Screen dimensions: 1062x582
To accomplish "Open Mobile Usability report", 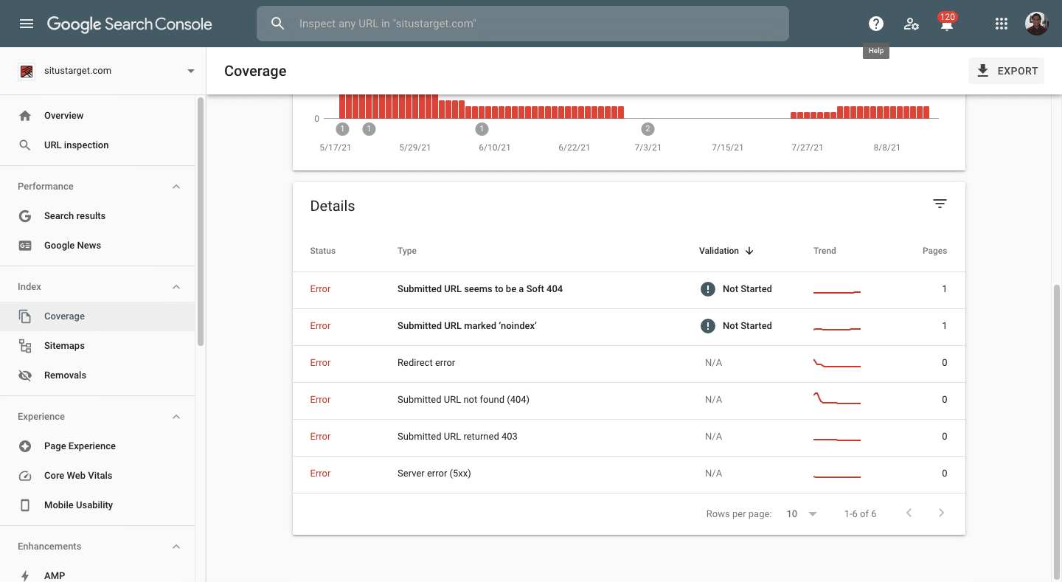I will pyautogui.click(x=97, y=505).
